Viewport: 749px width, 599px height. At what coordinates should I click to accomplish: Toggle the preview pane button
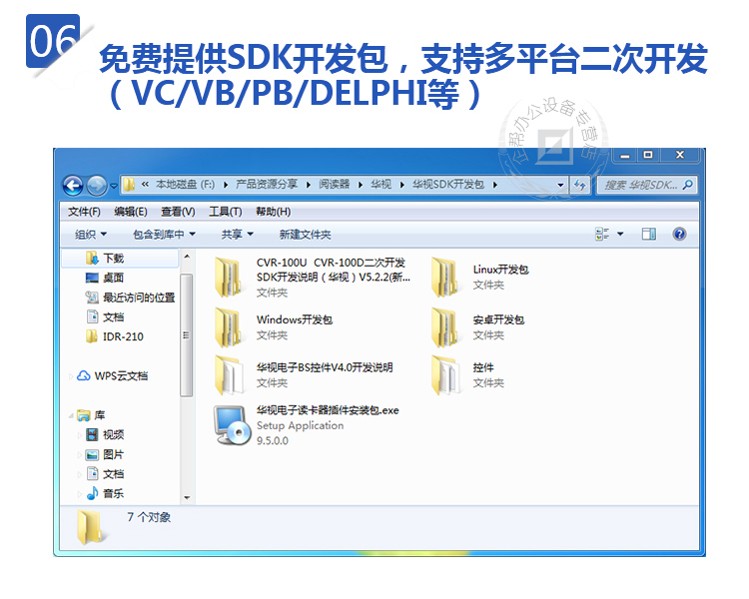tap(648, 234)
